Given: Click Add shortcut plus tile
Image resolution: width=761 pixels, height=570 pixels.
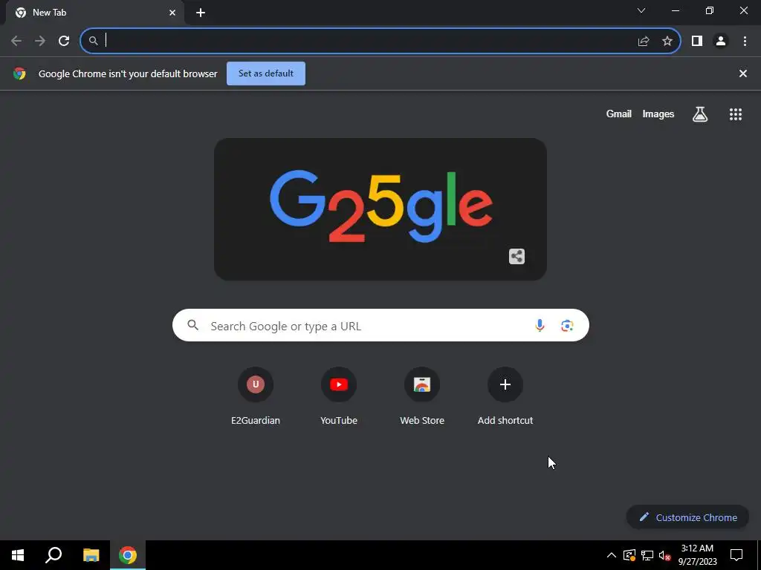Looking at the screenshot, I should tap(505, 396).
